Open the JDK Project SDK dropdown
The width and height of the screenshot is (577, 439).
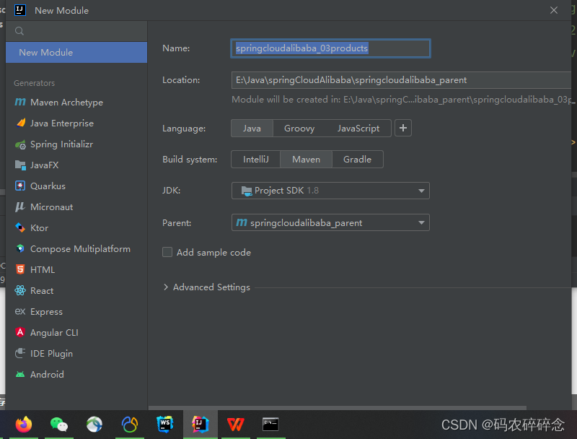pos(330,191)
